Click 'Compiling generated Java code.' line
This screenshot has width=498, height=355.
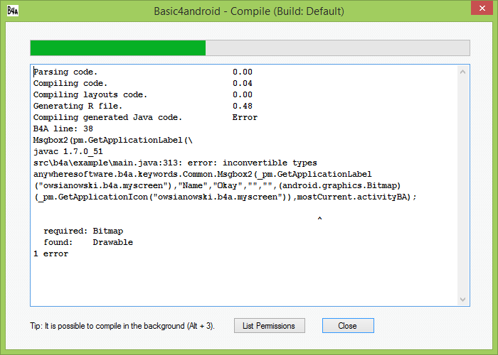(107, 117)
